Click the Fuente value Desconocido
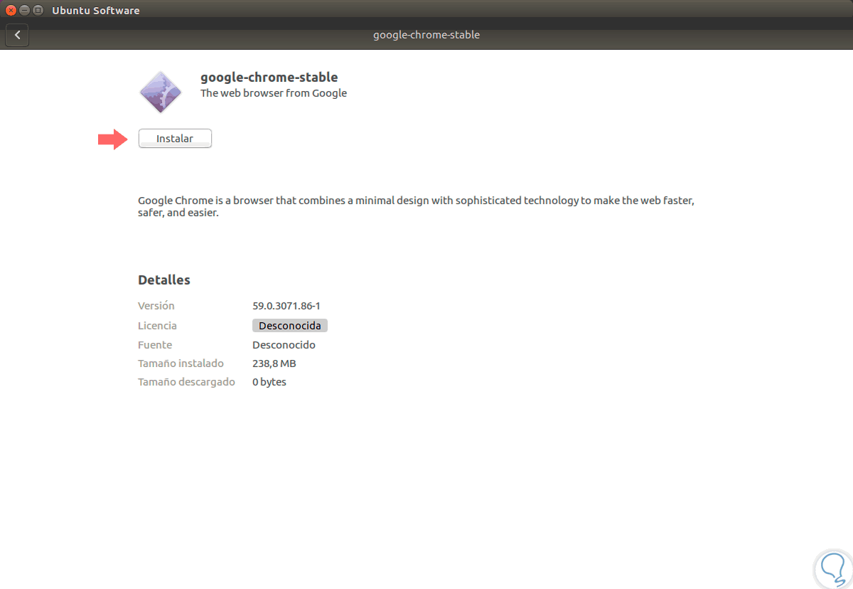 coord(284,345)
